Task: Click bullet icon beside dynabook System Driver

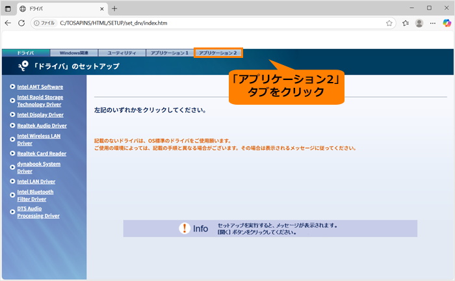Action: [12, 167]
